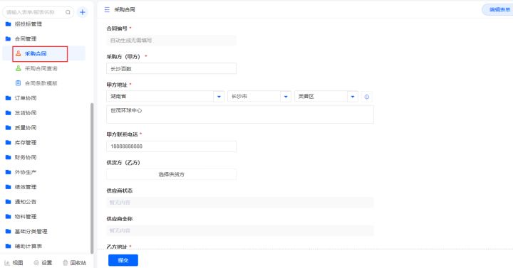Click the green icon of 采购合同查询
513x268 pixels.
click(19, 68)
